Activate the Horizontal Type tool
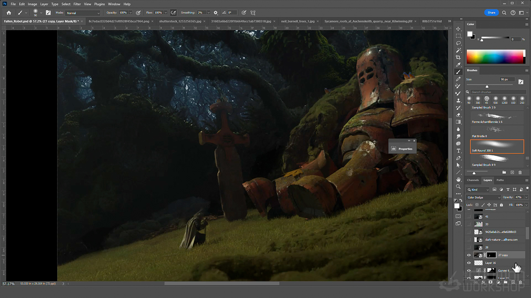The height and width of the screenshot is (298, 531). click(458, 151)
